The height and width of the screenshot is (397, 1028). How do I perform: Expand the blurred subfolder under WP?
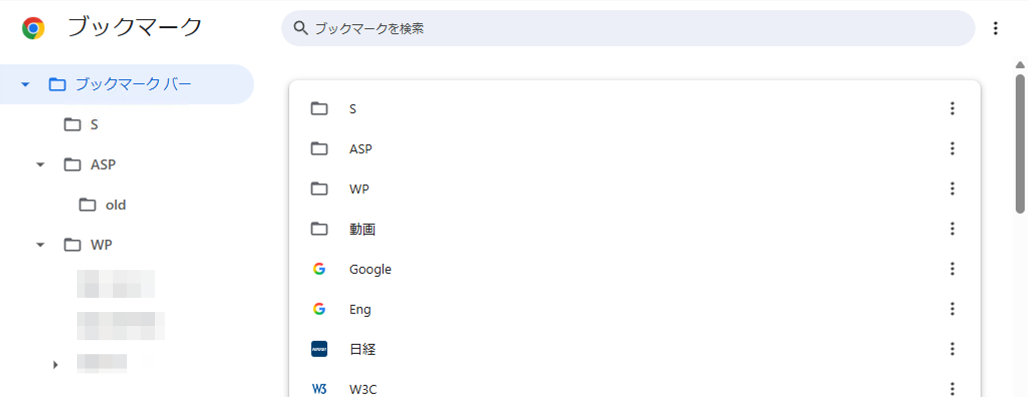pyautogui.click(x=55, y=364)
